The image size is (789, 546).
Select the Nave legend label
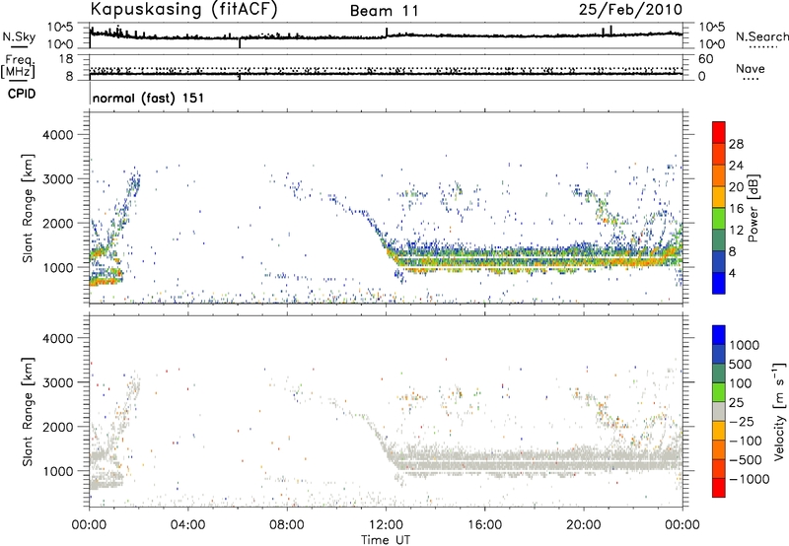click(x=751, y=68)
